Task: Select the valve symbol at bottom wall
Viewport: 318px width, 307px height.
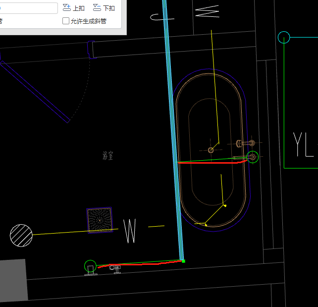Action: (x=115, y=269)
